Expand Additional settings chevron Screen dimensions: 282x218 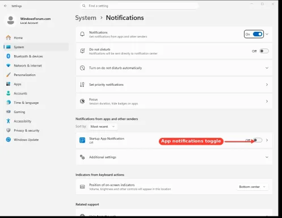click(x=267, y=157)
